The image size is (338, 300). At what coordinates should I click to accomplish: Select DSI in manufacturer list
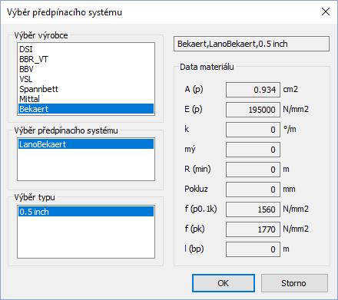(86, 49)
